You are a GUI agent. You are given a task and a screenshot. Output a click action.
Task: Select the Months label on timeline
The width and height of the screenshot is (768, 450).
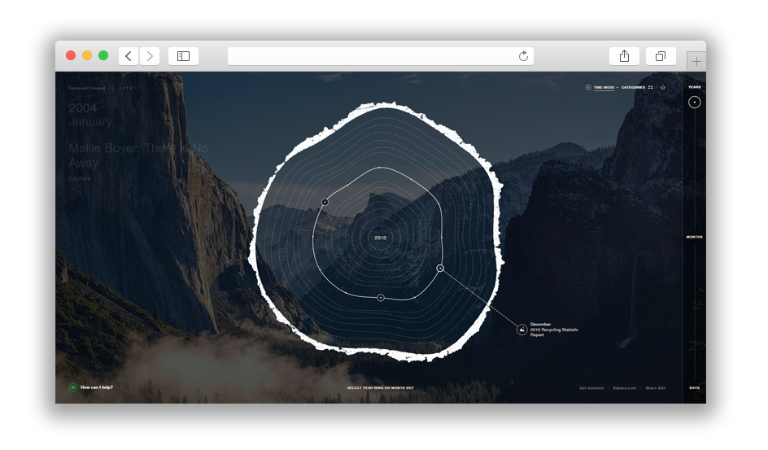695,237
